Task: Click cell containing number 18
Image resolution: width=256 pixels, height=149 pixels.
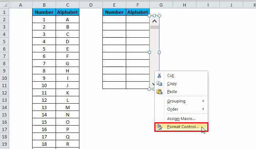Action: tap(44, 144)
